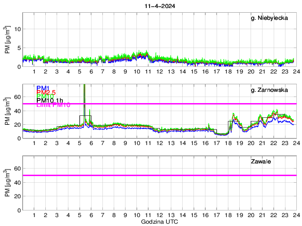Screen dimensions: 302x226
Task: Click the magenta Limit PM10 legend entry
Action: click(53, 105)
